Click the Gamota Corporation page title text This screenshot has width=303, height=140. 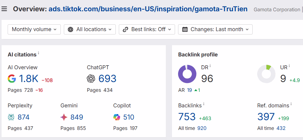[x=277, y=9]
